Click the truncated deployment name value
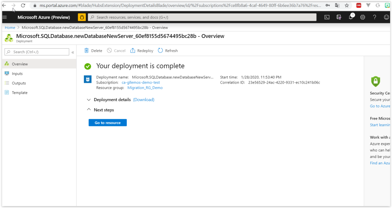Viewport: 392px width, 208px height. [173, 77]
